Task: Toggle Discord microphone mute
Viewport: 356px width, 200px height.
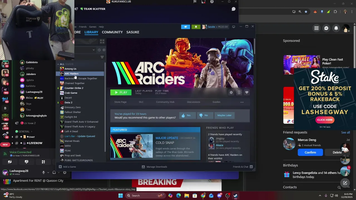Action: pyautogui.click(x=43, y=172)
